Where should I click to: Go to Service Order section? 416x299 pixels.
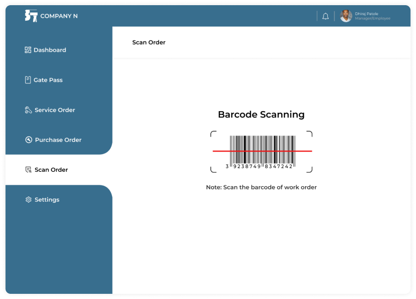54,110
